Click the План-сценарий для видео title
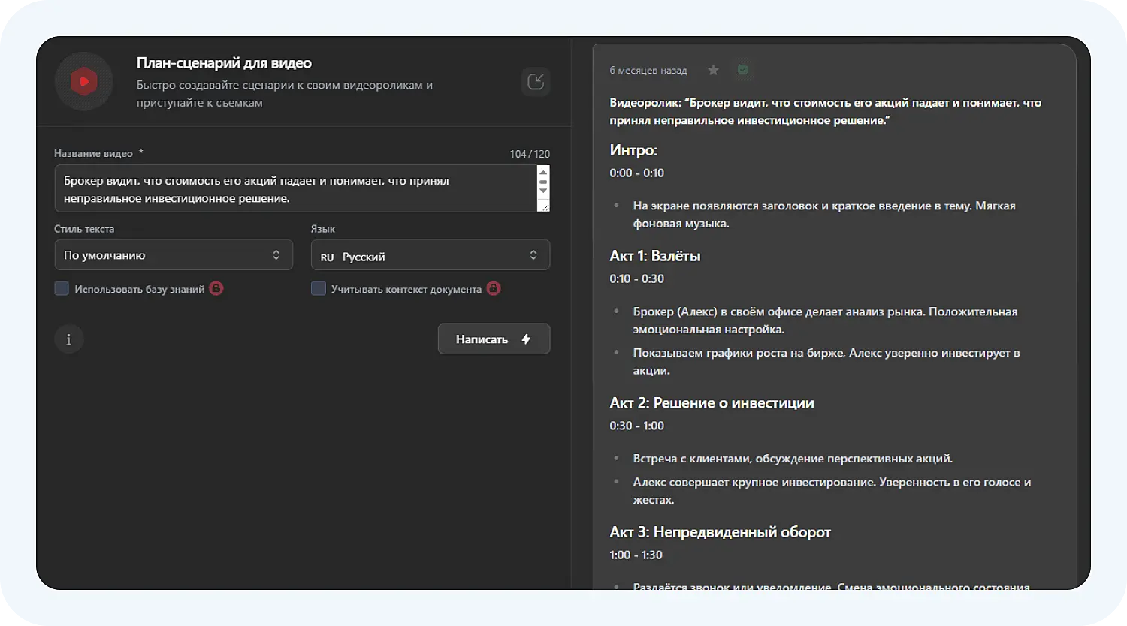This screenshot has width=1127, height=626. point(224,63)
